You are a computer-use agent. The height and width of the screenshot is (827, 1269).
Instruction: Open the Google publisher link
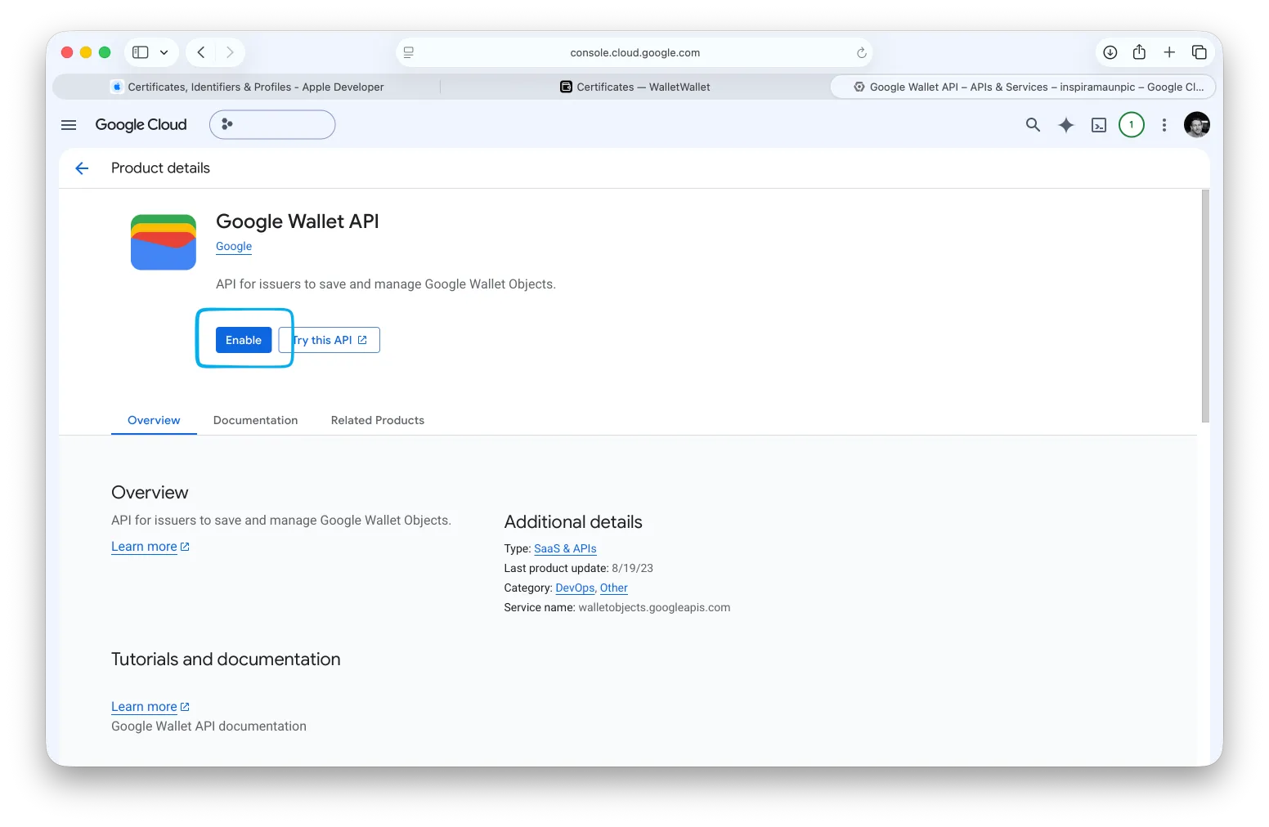[234, 246]
